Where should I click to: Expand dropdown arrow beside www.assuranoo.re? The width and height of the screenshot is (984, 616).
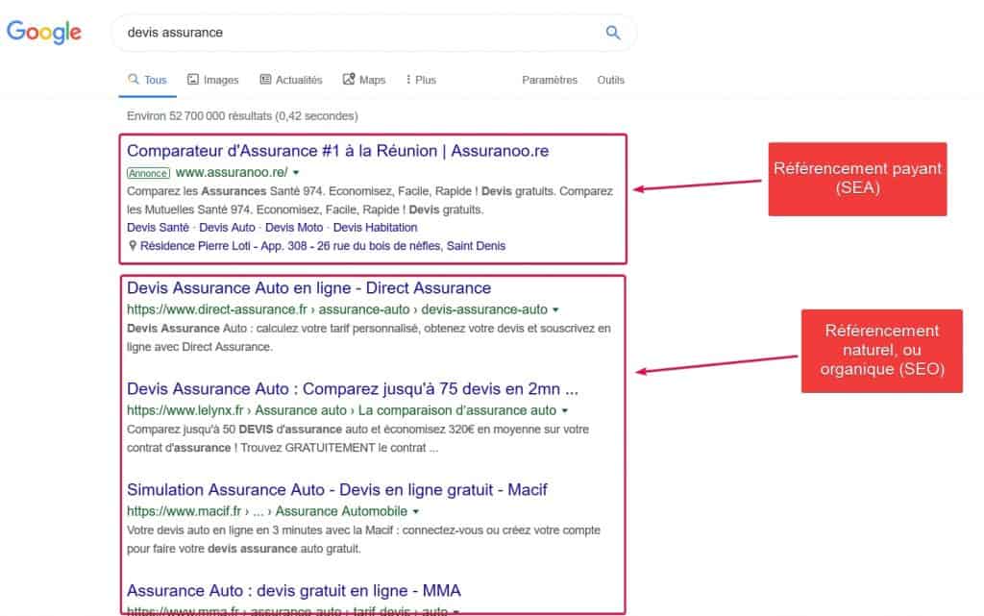click(x=294, y=173)
